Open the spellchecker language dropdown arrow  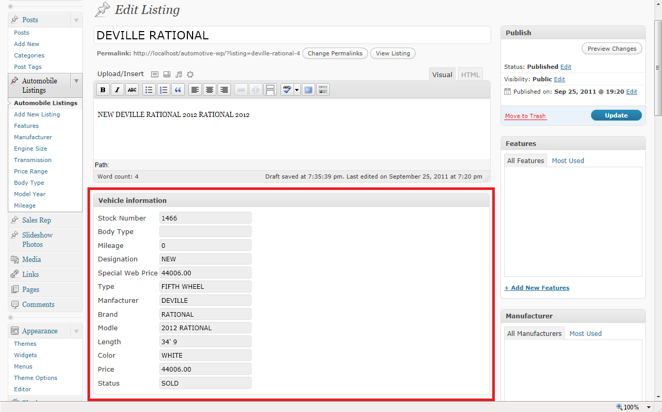(x=297, y=90)
